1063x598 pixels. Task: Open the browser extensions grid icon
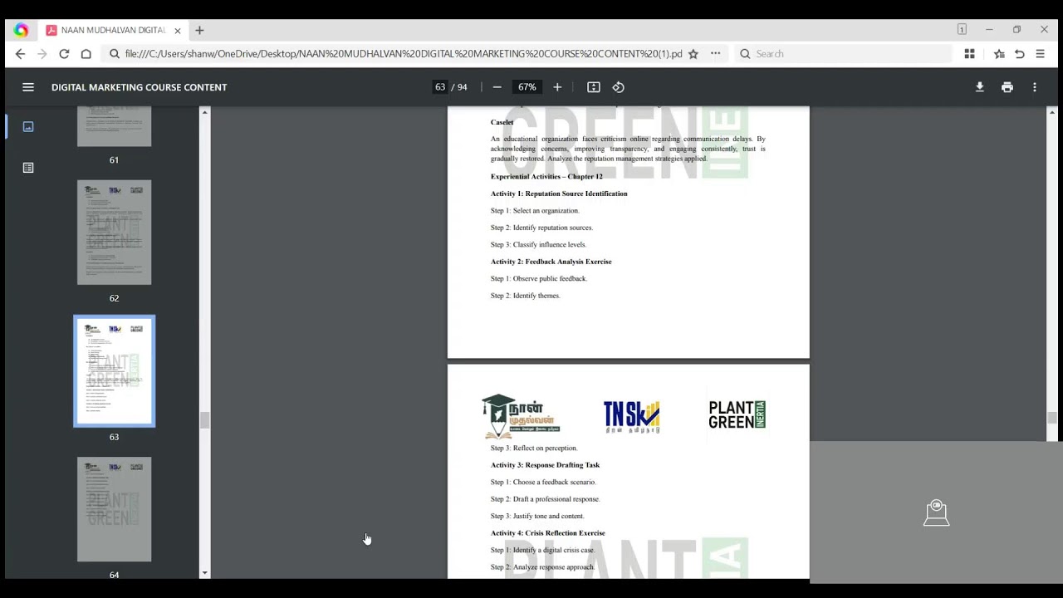pyautogui.click(x=969, y=54)
